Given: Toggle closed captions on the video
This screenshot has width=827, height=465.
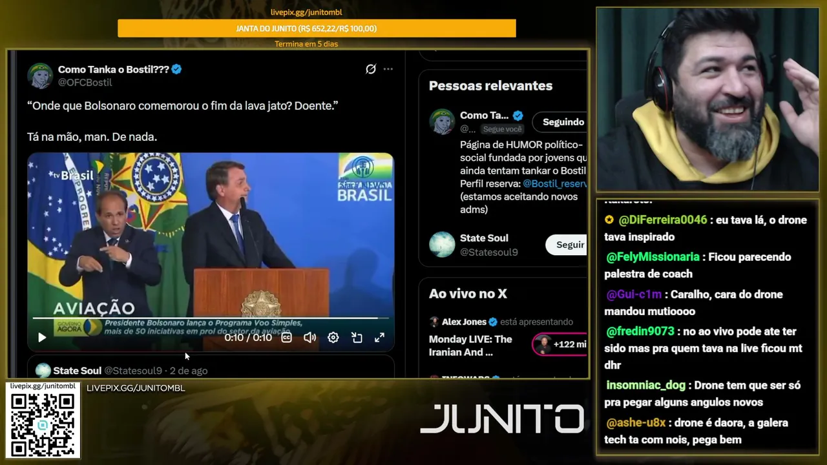Looking at the screenshot, I should tap(286, 337).
